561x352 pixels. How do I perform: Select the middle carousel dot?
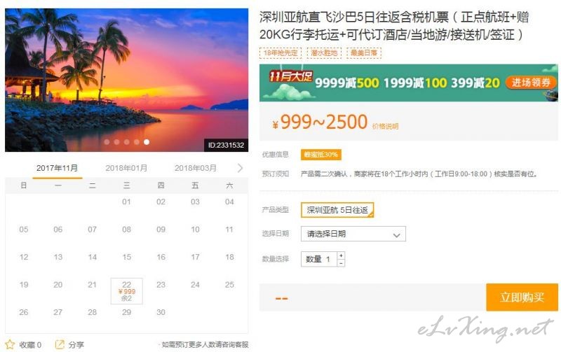pos(127,142)
